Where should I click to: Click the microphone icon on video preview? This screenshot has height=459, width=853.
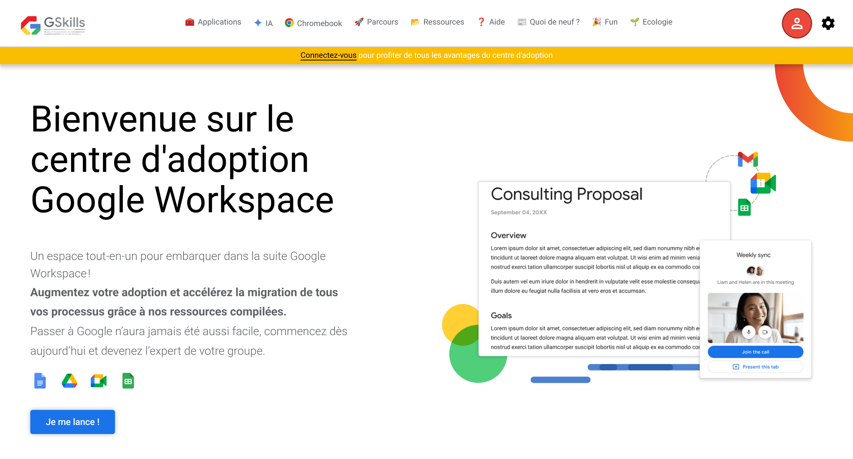click(749, 332)
